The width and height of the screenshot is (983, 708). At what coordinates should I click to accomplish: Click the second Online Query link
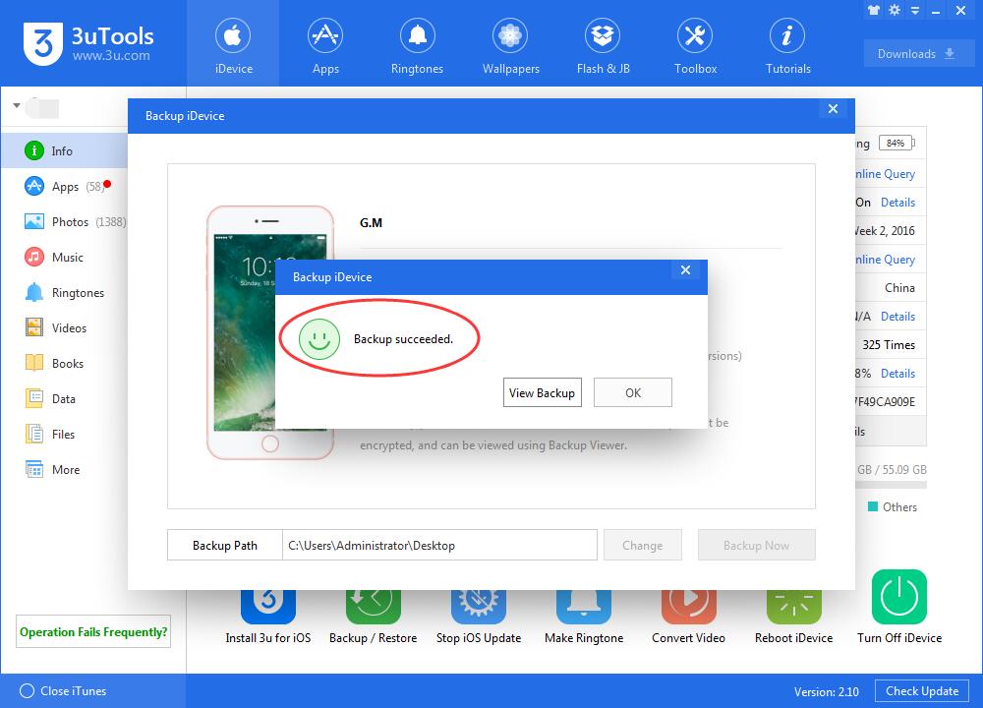886,260
